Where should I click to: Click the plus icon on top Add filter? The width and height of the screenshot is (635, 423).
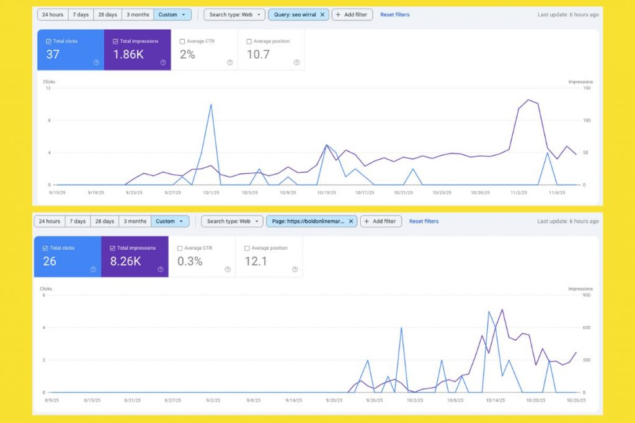point(338,14)
